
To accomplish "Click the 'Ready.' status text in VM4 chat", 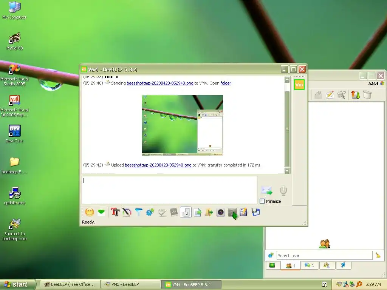I will (88, 222).
